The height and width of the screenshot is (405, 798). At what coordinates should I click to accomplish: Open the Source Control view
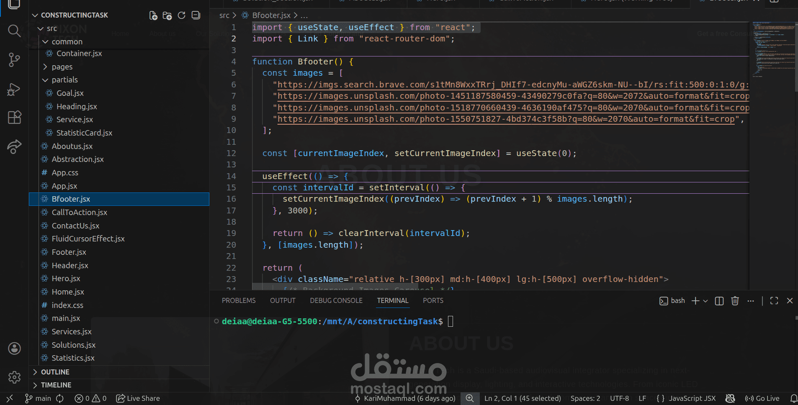[x=14, y=60]
